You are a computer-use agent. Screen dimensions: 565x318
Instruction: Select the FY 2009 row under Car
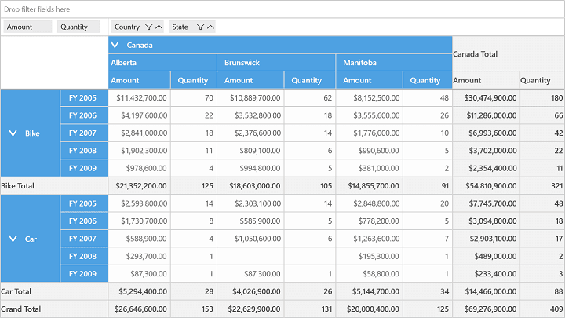(x=84, y=274)
